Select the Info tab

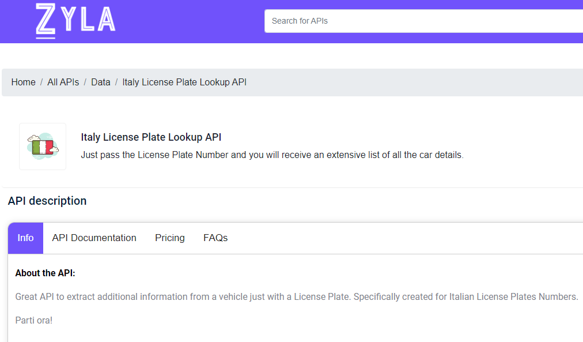pyautogui.click(x=26, y=238)
